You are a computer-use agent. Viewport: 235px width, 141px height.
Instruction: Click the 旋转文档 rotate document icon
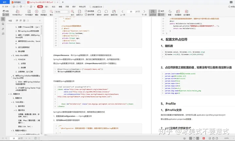114,11
